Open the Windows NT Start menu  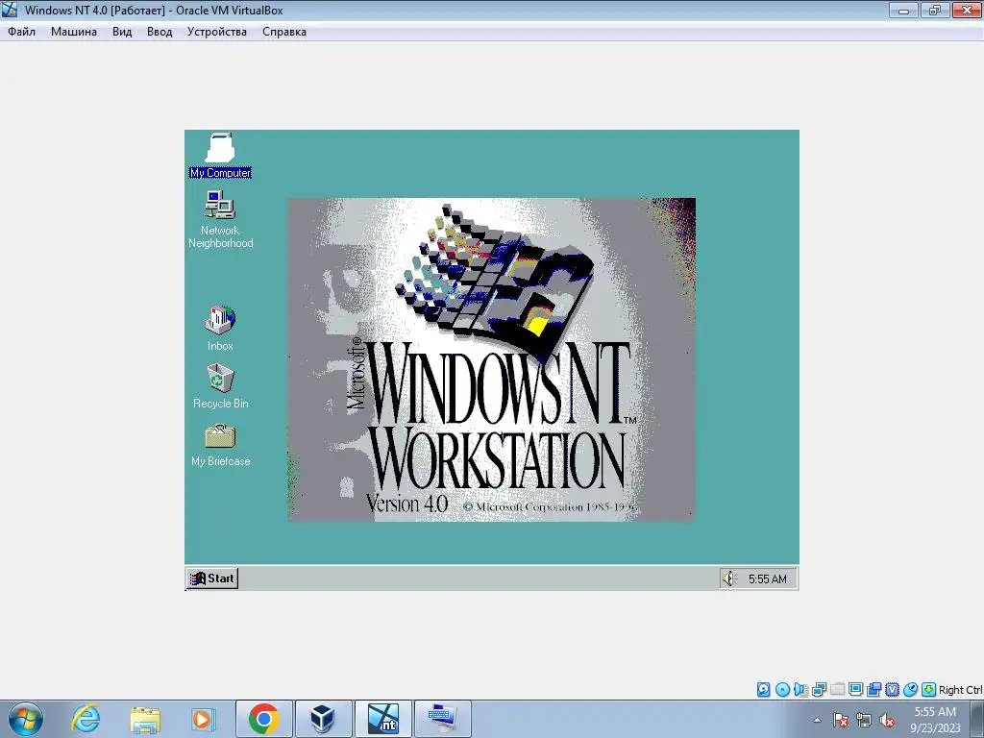(212, 578)
